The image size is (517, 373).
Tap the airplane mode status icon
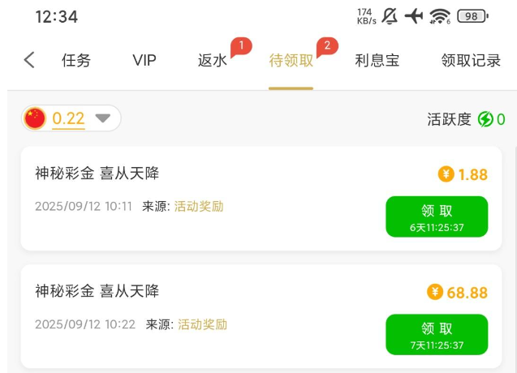414,16
